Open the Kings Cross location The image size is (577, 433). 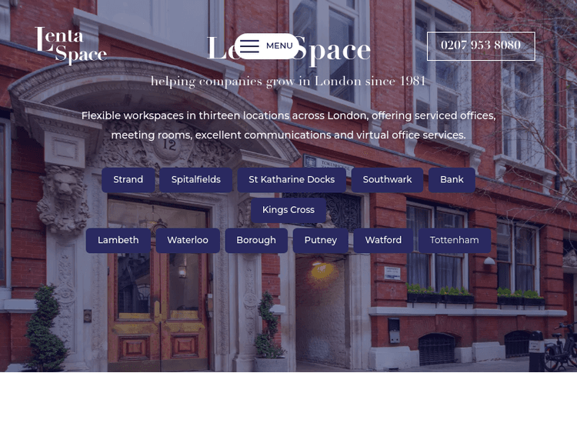pos(288,210)
